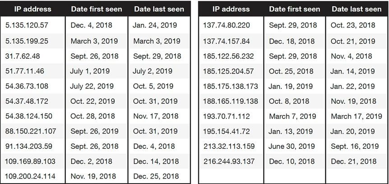Image resolution: width=389 pixels, height=184 pixels.
Task: Click the left table's Date first seen header
Action: [x=96, y=9]
